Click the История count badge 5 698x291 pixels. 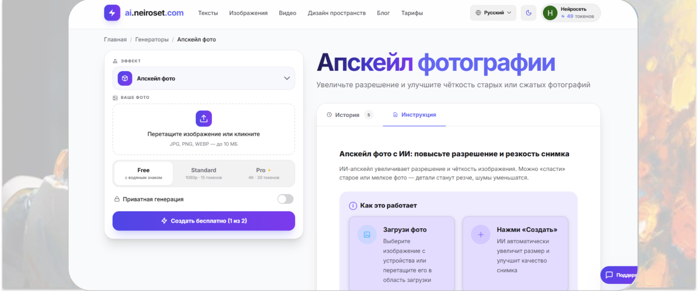coord(369,115)
